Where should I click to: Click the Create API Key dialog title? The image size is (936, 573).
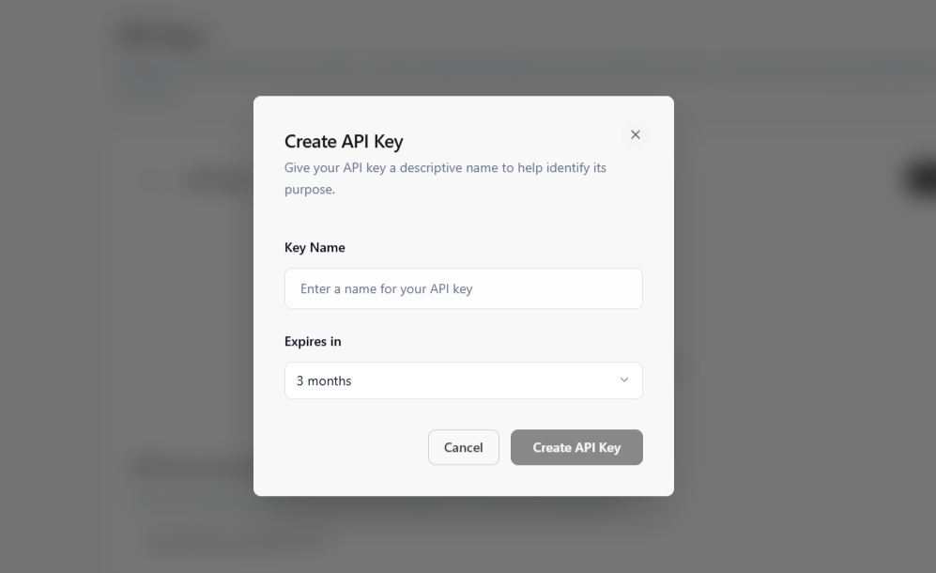coord(344,141)
